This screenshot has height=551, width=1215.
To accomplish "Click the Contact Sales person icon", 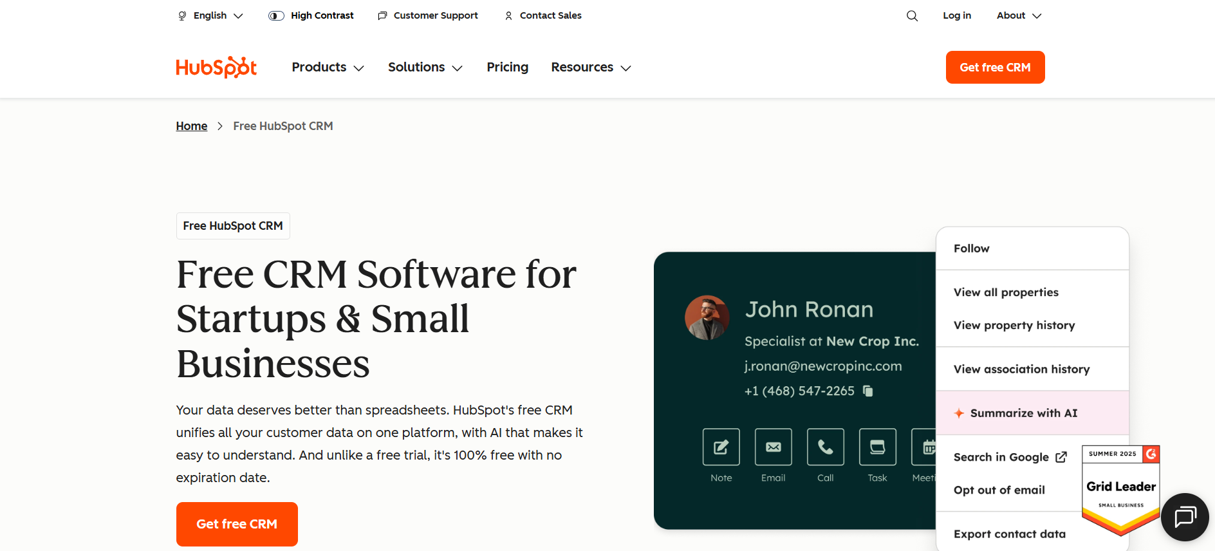I will (x=508, y=15).
